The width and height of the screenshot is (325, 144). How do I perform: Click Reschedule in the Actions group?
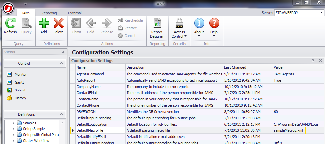click(130, 20)
